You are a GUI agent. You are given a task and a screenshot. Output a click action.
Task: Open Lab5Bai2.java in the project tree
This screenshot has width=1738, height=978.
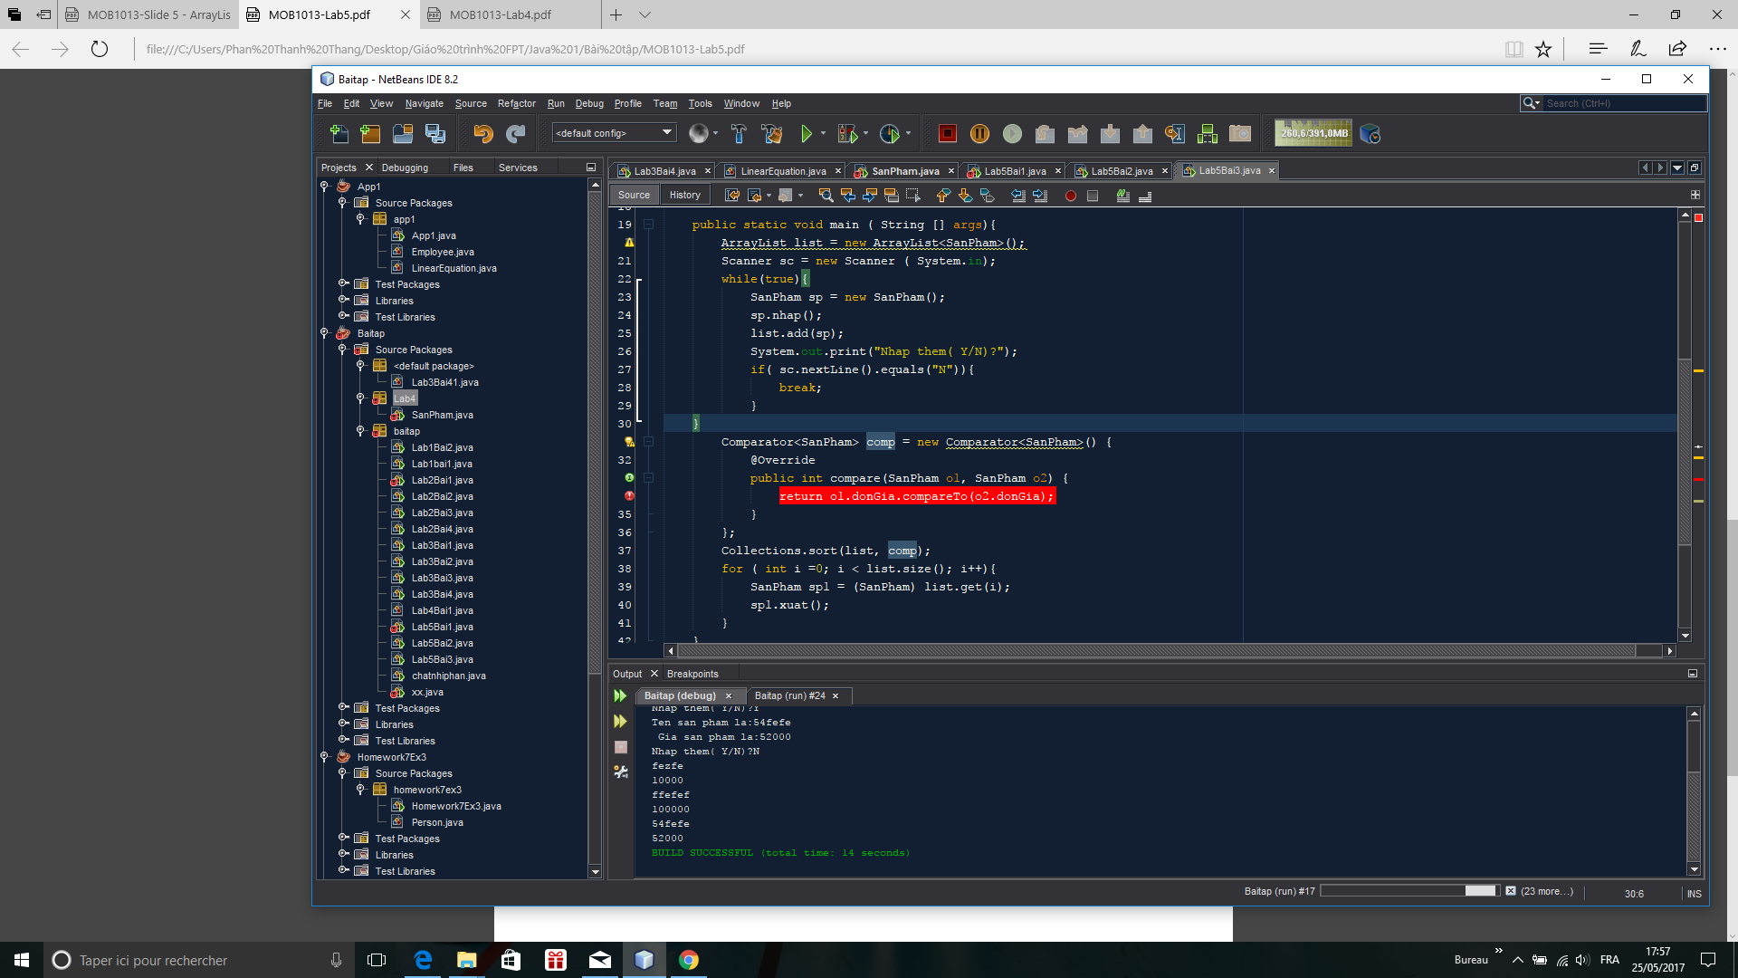point(442,643)
